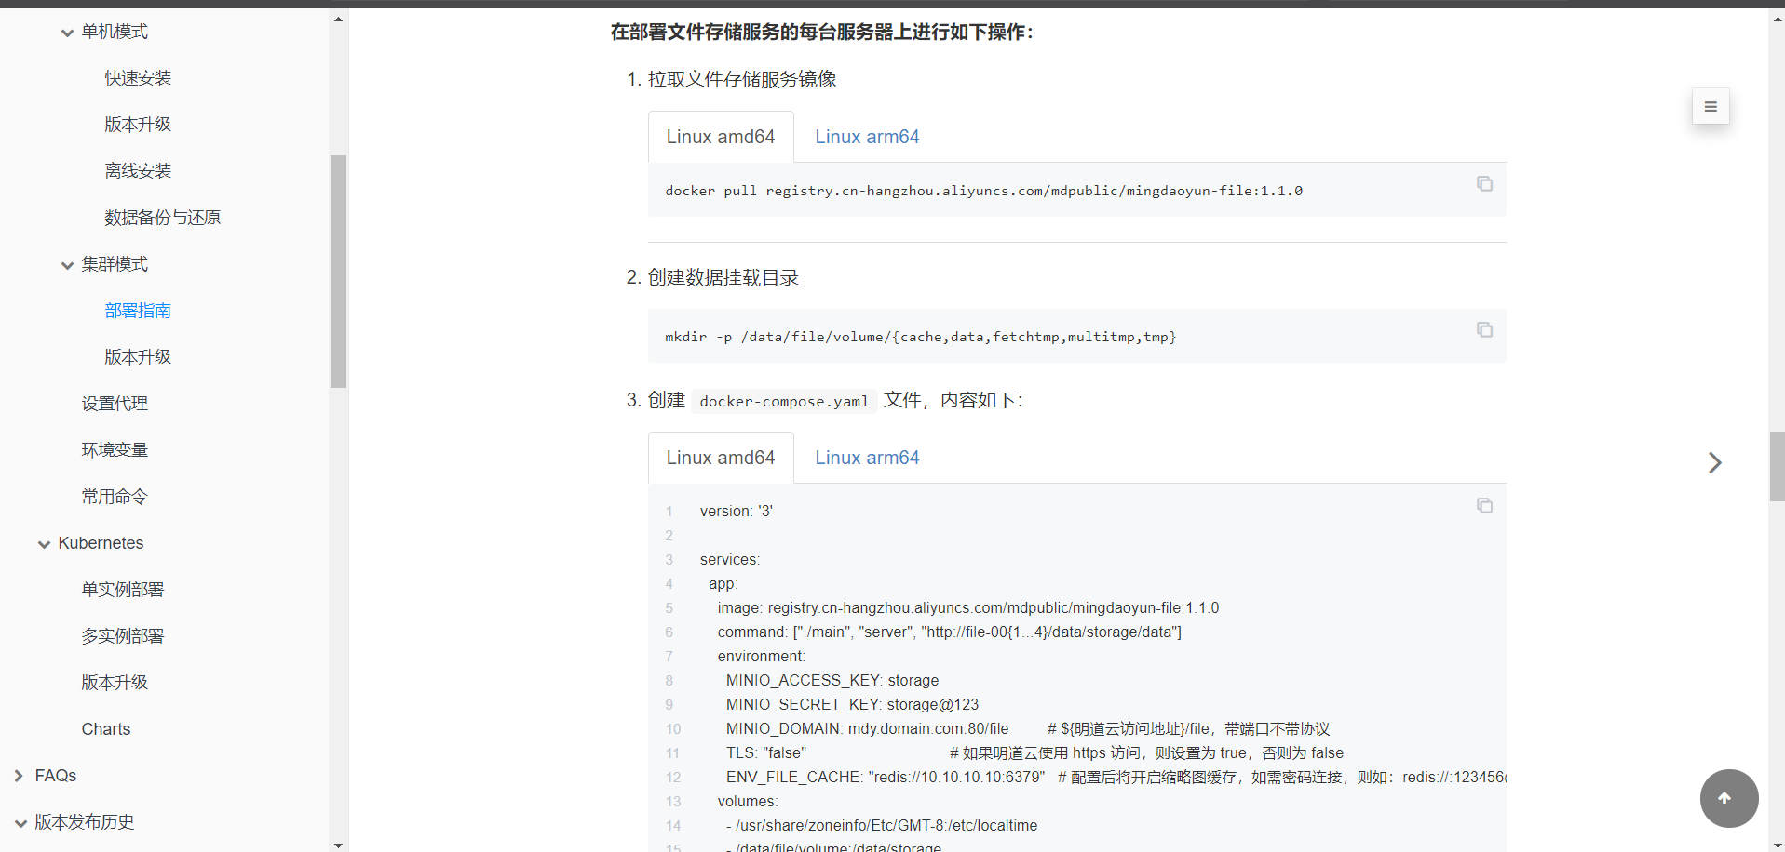
Task: Click the main page vertical scrollbar thumb
Action: coord(1777,466)
